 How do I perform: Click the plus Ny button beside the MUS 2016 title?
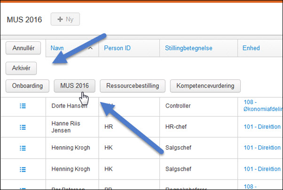coord(65,19)
